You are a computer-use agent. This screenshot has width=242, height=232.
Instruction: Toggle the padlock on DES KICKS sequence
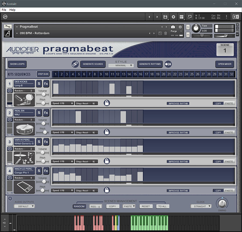coord(107,103)
